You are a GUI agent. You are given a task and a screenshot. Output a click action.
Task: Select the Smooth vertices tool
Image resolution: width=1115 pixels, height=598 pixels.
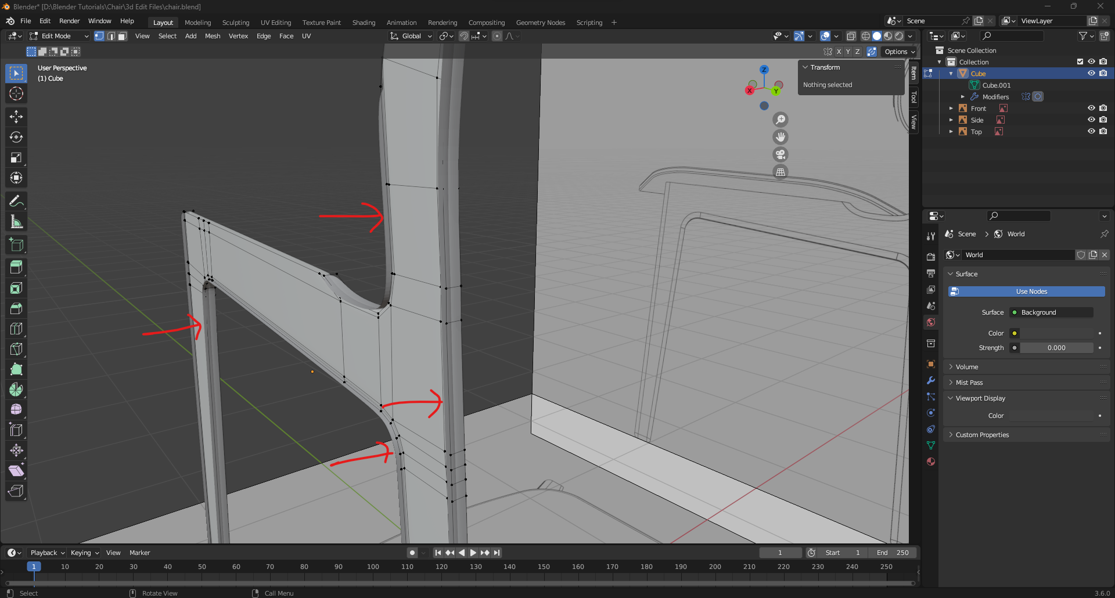(16, 410)
